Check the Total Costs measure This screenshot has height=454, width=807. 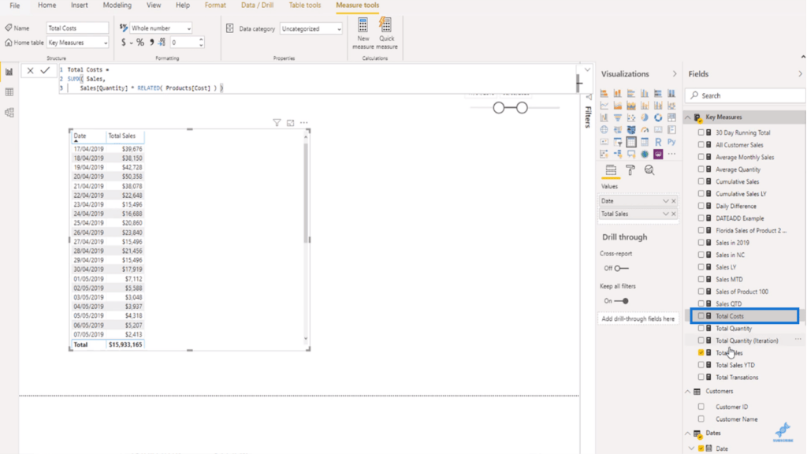pos(701,316)
